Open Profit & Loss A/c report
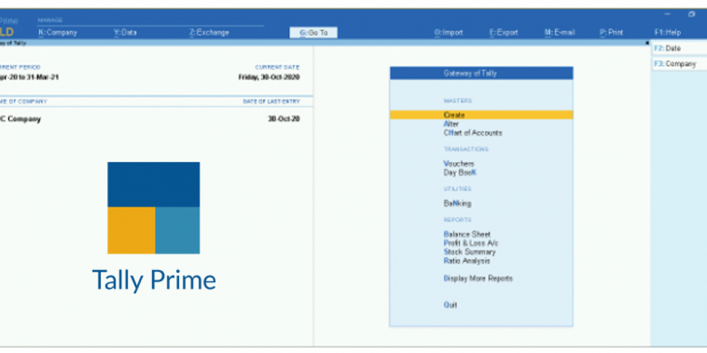The height and width of the screenshot is (353, 707). [472, 243]
